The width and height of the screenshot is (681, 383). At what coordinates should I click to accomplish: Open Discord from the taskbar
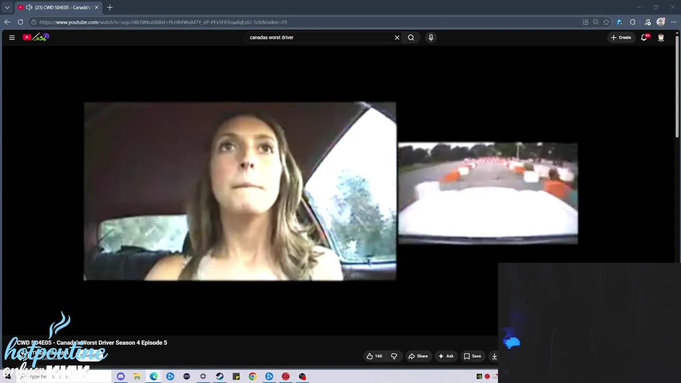pyautogui.click(x=121, y=377)
